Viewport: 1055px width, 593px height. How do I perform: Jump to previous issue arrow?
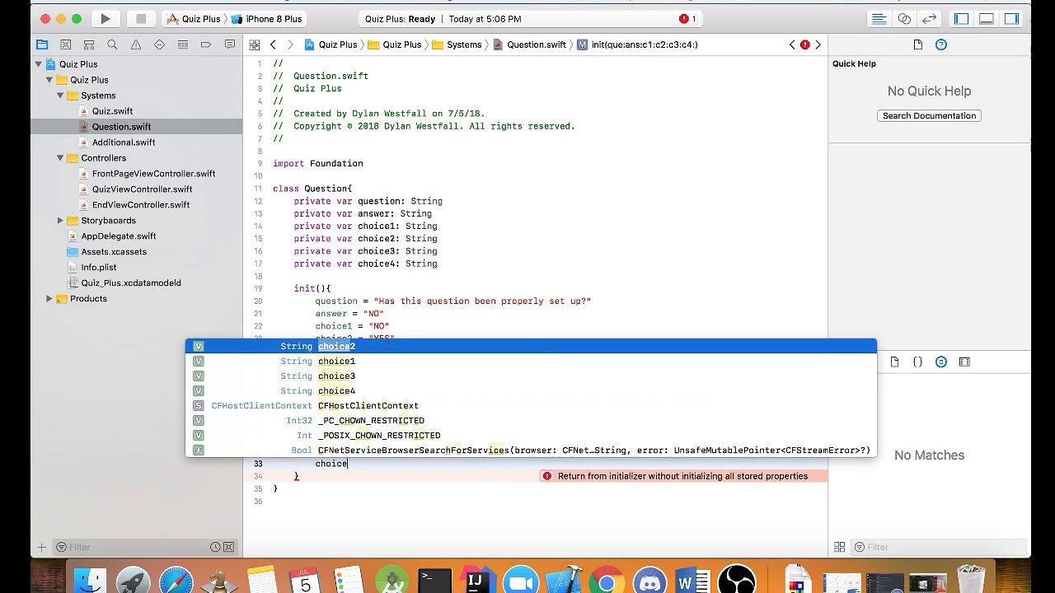coord(792,44)
